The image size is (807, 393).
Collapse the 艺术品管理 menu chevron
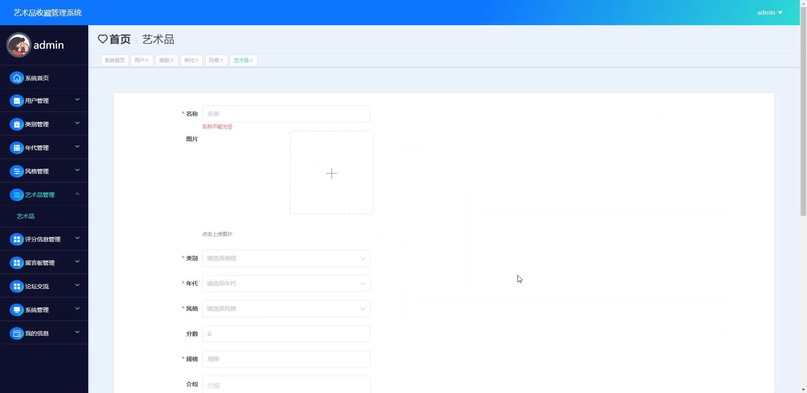77,194
